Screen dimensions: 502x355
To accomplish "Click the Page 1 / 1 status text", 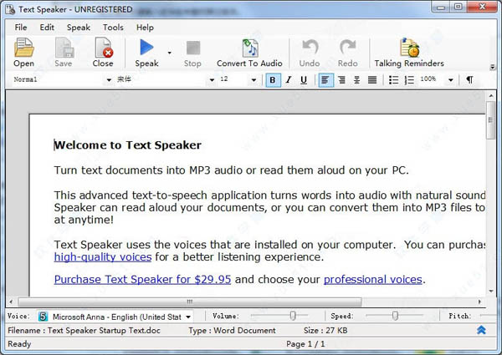I will point(305,344).
